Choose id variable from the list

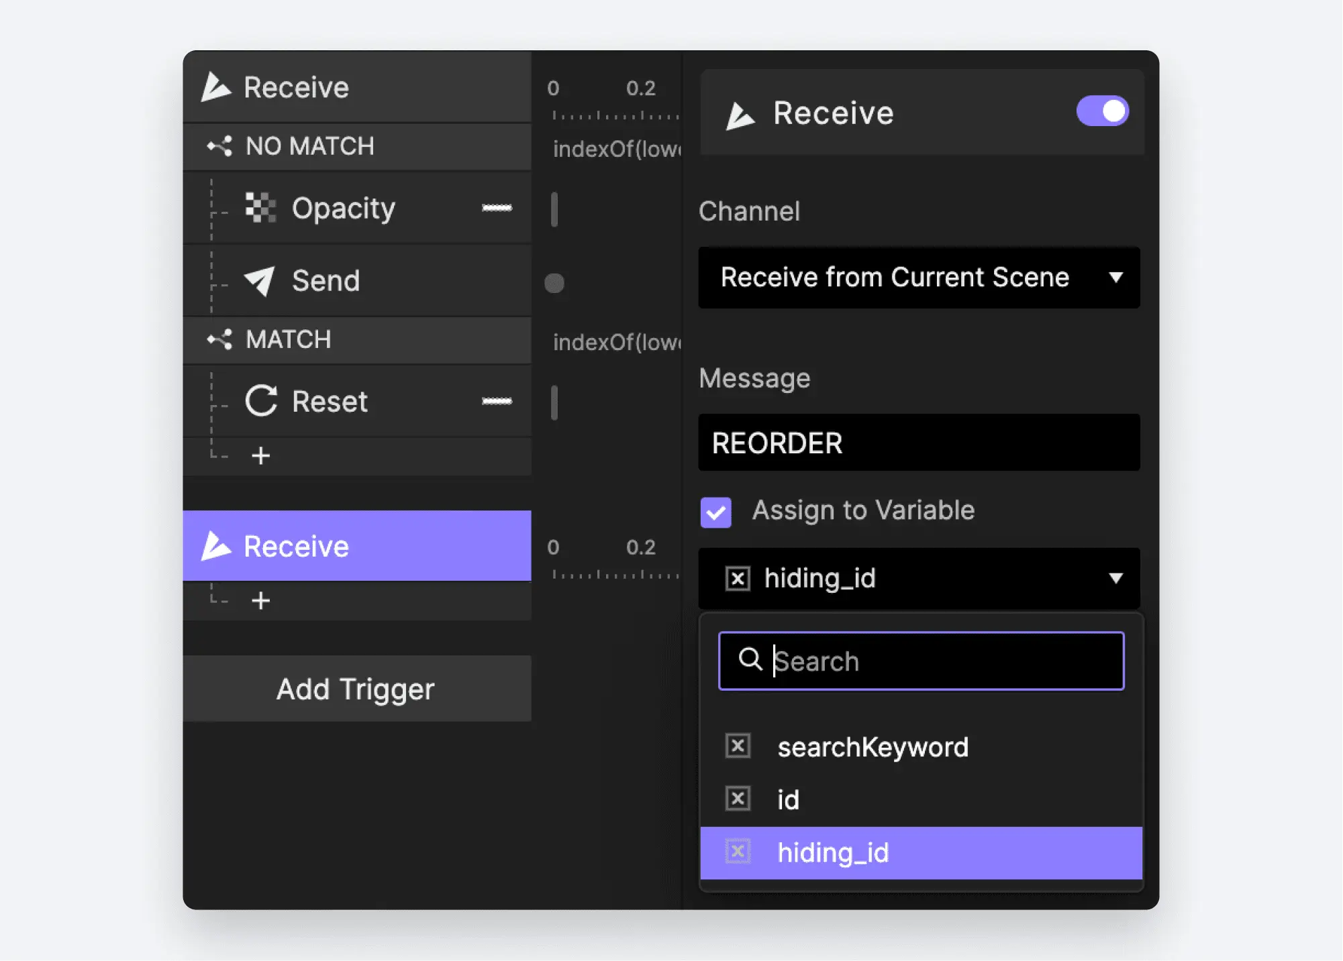click(788, 799)
